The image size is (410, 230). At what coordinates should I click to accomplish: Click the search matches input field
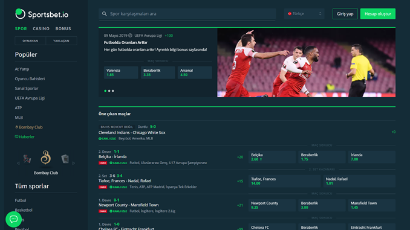point(187,14)
